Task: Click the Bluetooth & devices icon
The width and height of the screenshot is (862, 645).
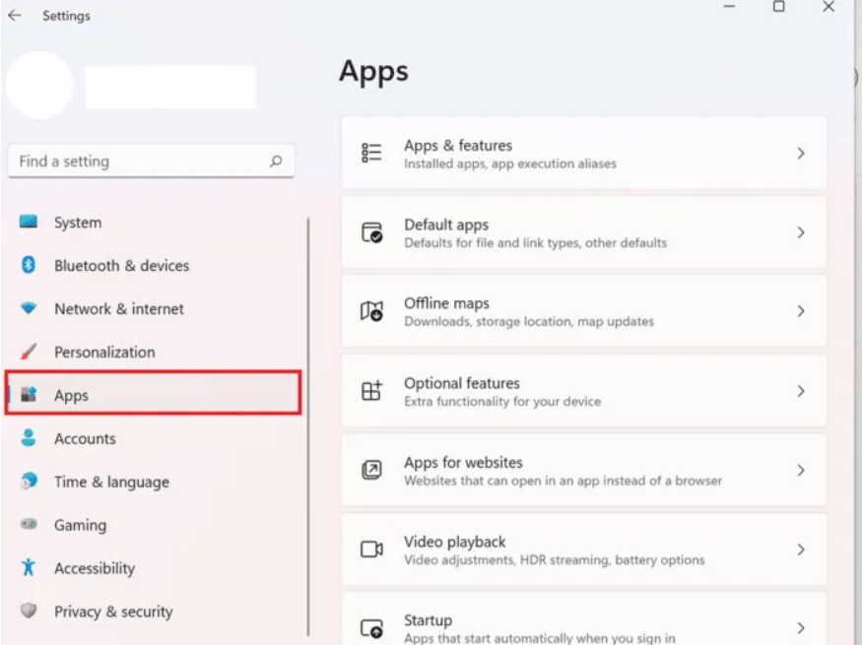Action: click(29, 266)
